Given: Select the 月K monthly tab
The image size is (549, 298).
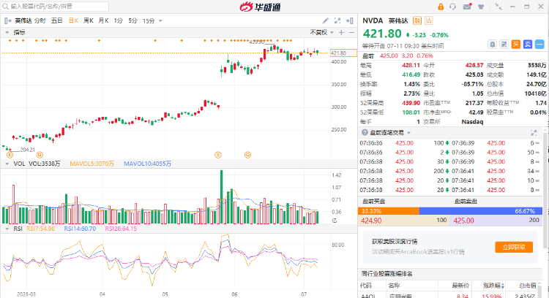Looking at the screenshot, I should point(103,21).
